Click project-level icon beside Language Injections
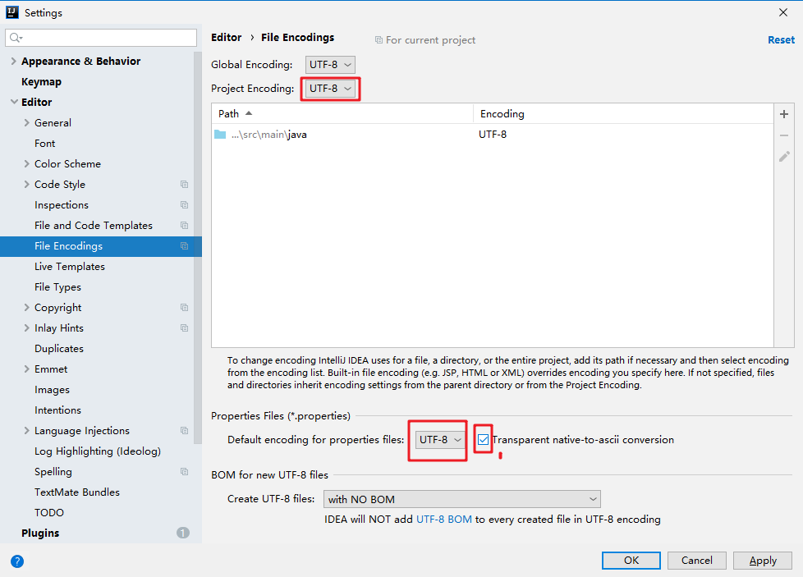Screen dimensions: 803x577 (185, 431)
